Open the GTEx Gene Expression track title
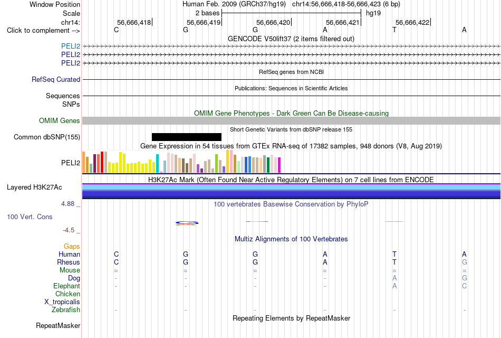The width and height of the screenshot is (501, 338). 291,146
